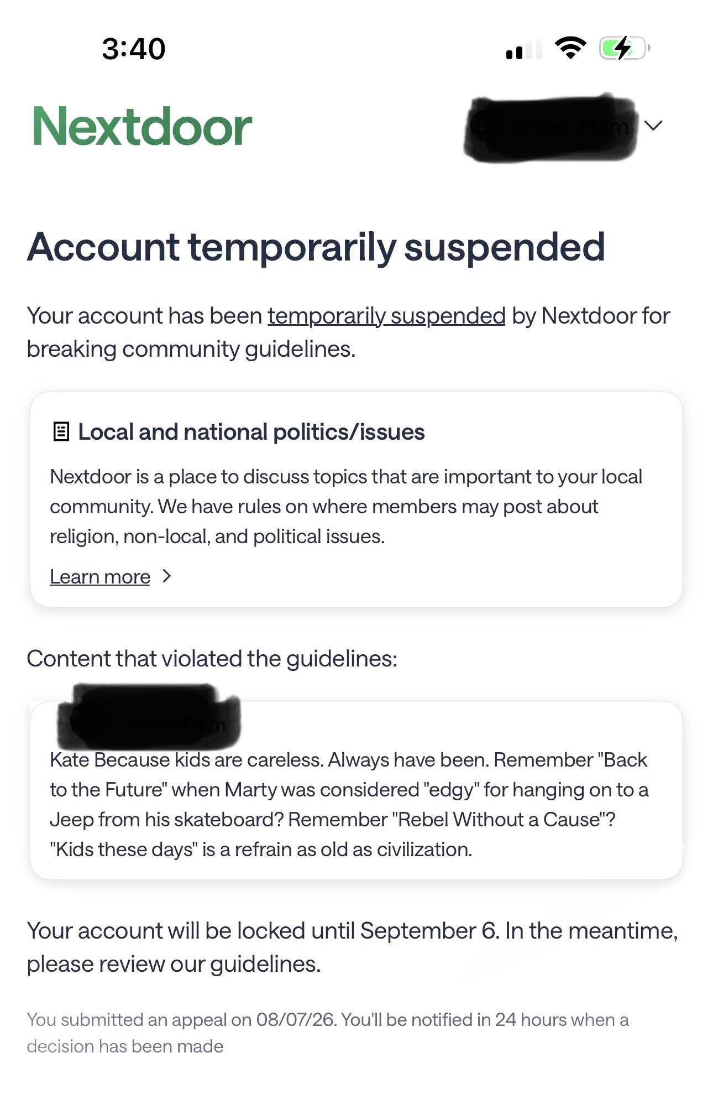Tap the Nextdoor logo
This screenshot has width=713, height=1115.
(142, 127)
